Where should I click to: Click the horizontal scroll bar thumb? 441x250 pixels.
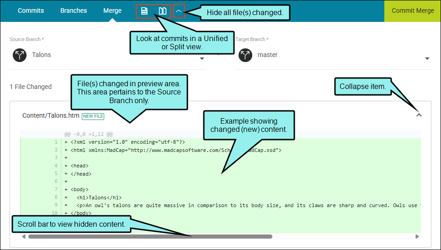pos(150,237)
